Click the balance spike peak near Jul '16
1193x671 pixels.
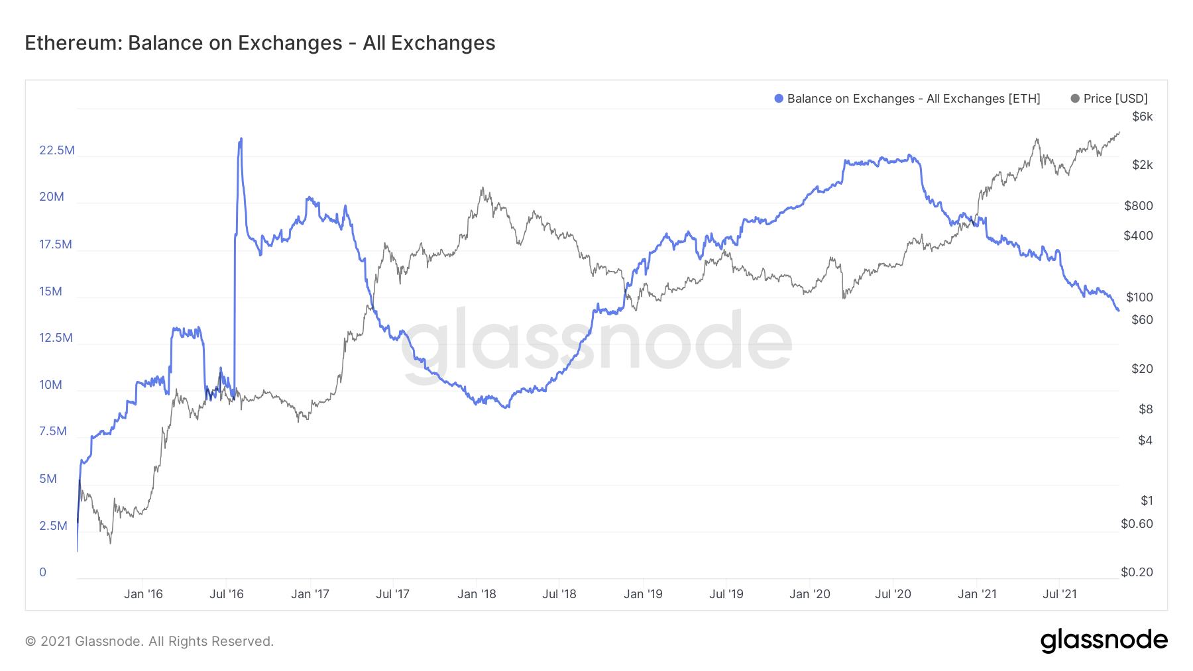(241, 140)
